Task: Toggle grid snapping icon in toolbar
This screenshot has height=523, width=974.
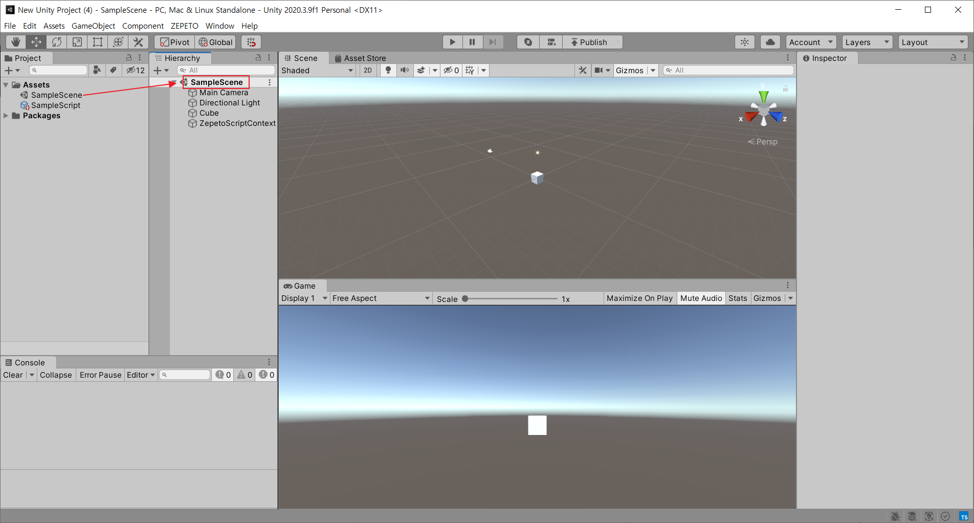Action: click(251, 42)
